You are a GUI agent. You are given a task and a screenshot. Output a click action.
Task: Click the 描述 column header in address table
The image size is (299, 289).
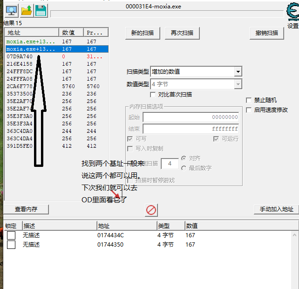pyautogui.click(x=58, y=226)
